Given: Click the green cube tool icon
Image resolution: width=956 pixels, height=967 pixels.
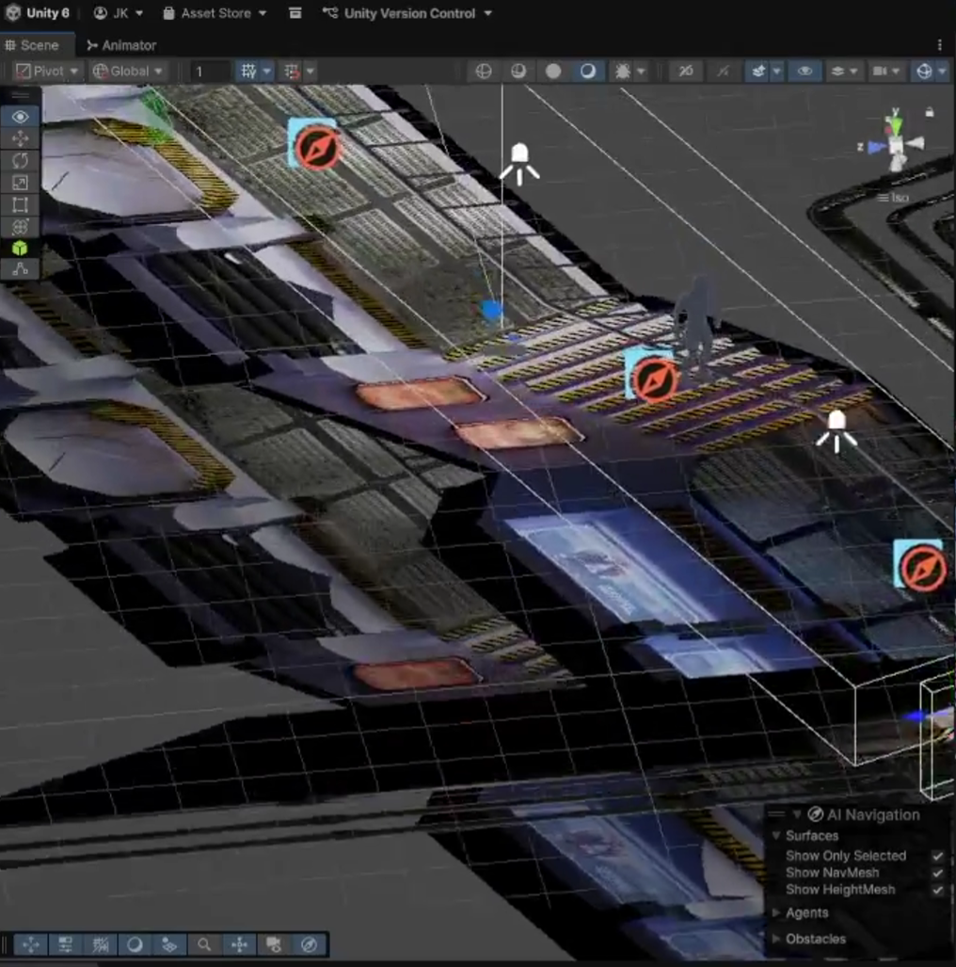Looking at the screenshot, I should [x=20, y=249].
